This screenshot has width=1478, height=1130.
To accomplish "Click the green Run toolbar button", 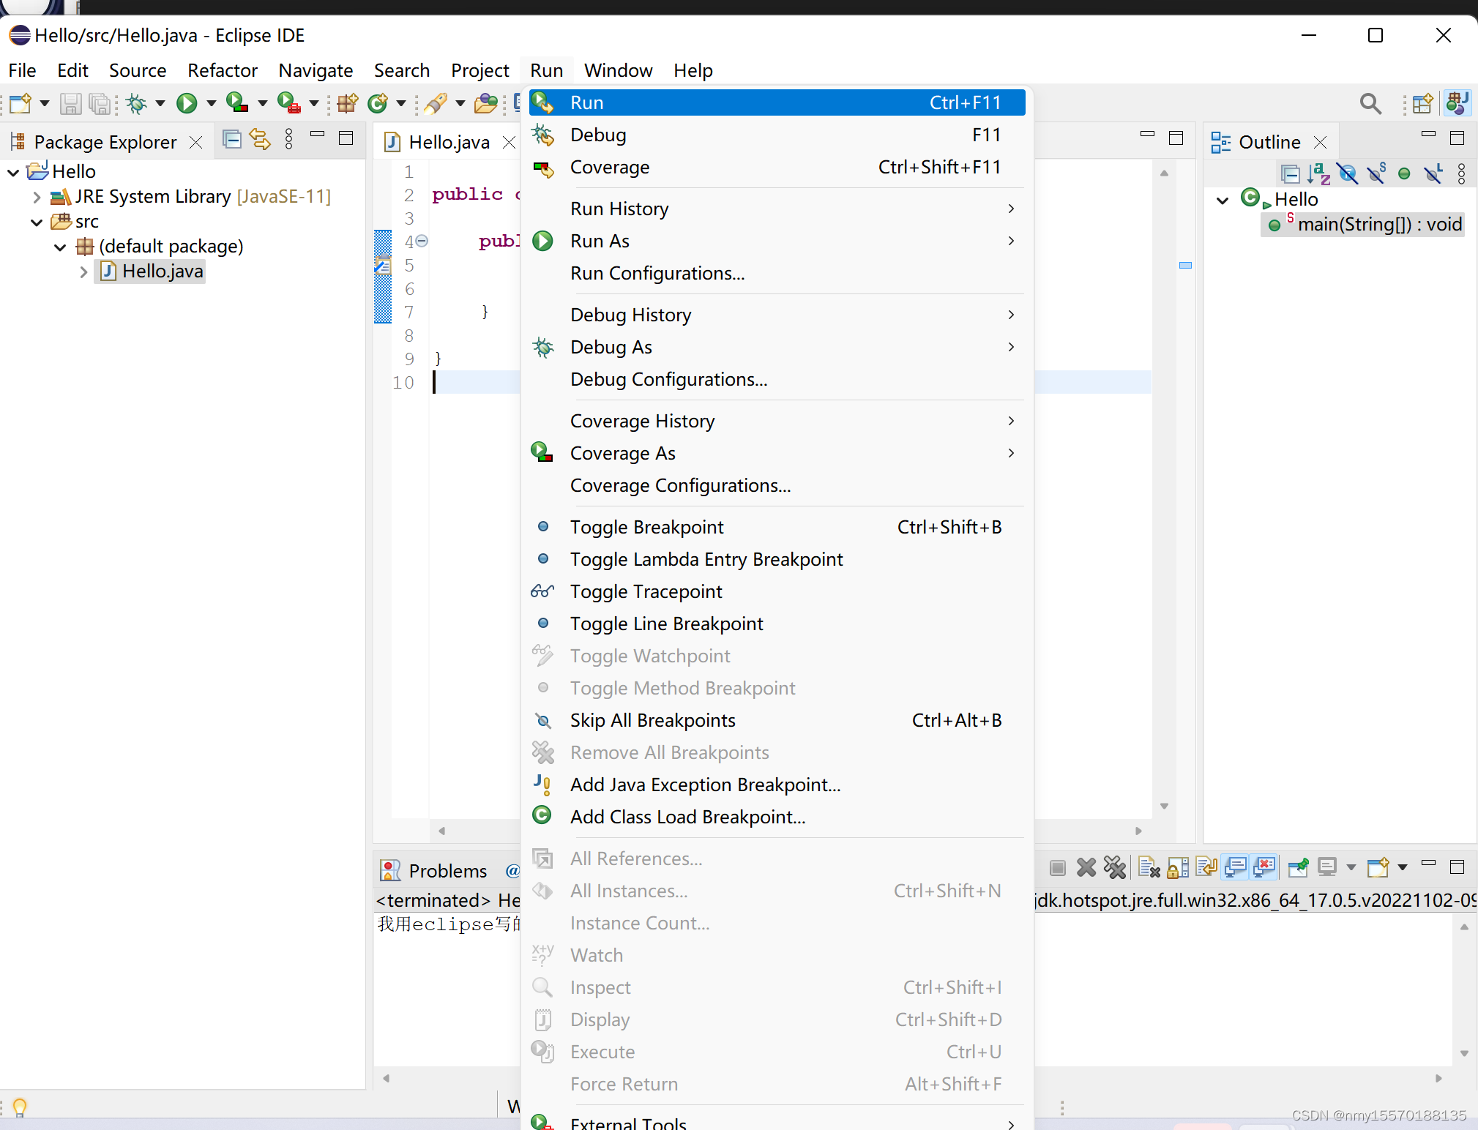I will [x=187, y=103].
